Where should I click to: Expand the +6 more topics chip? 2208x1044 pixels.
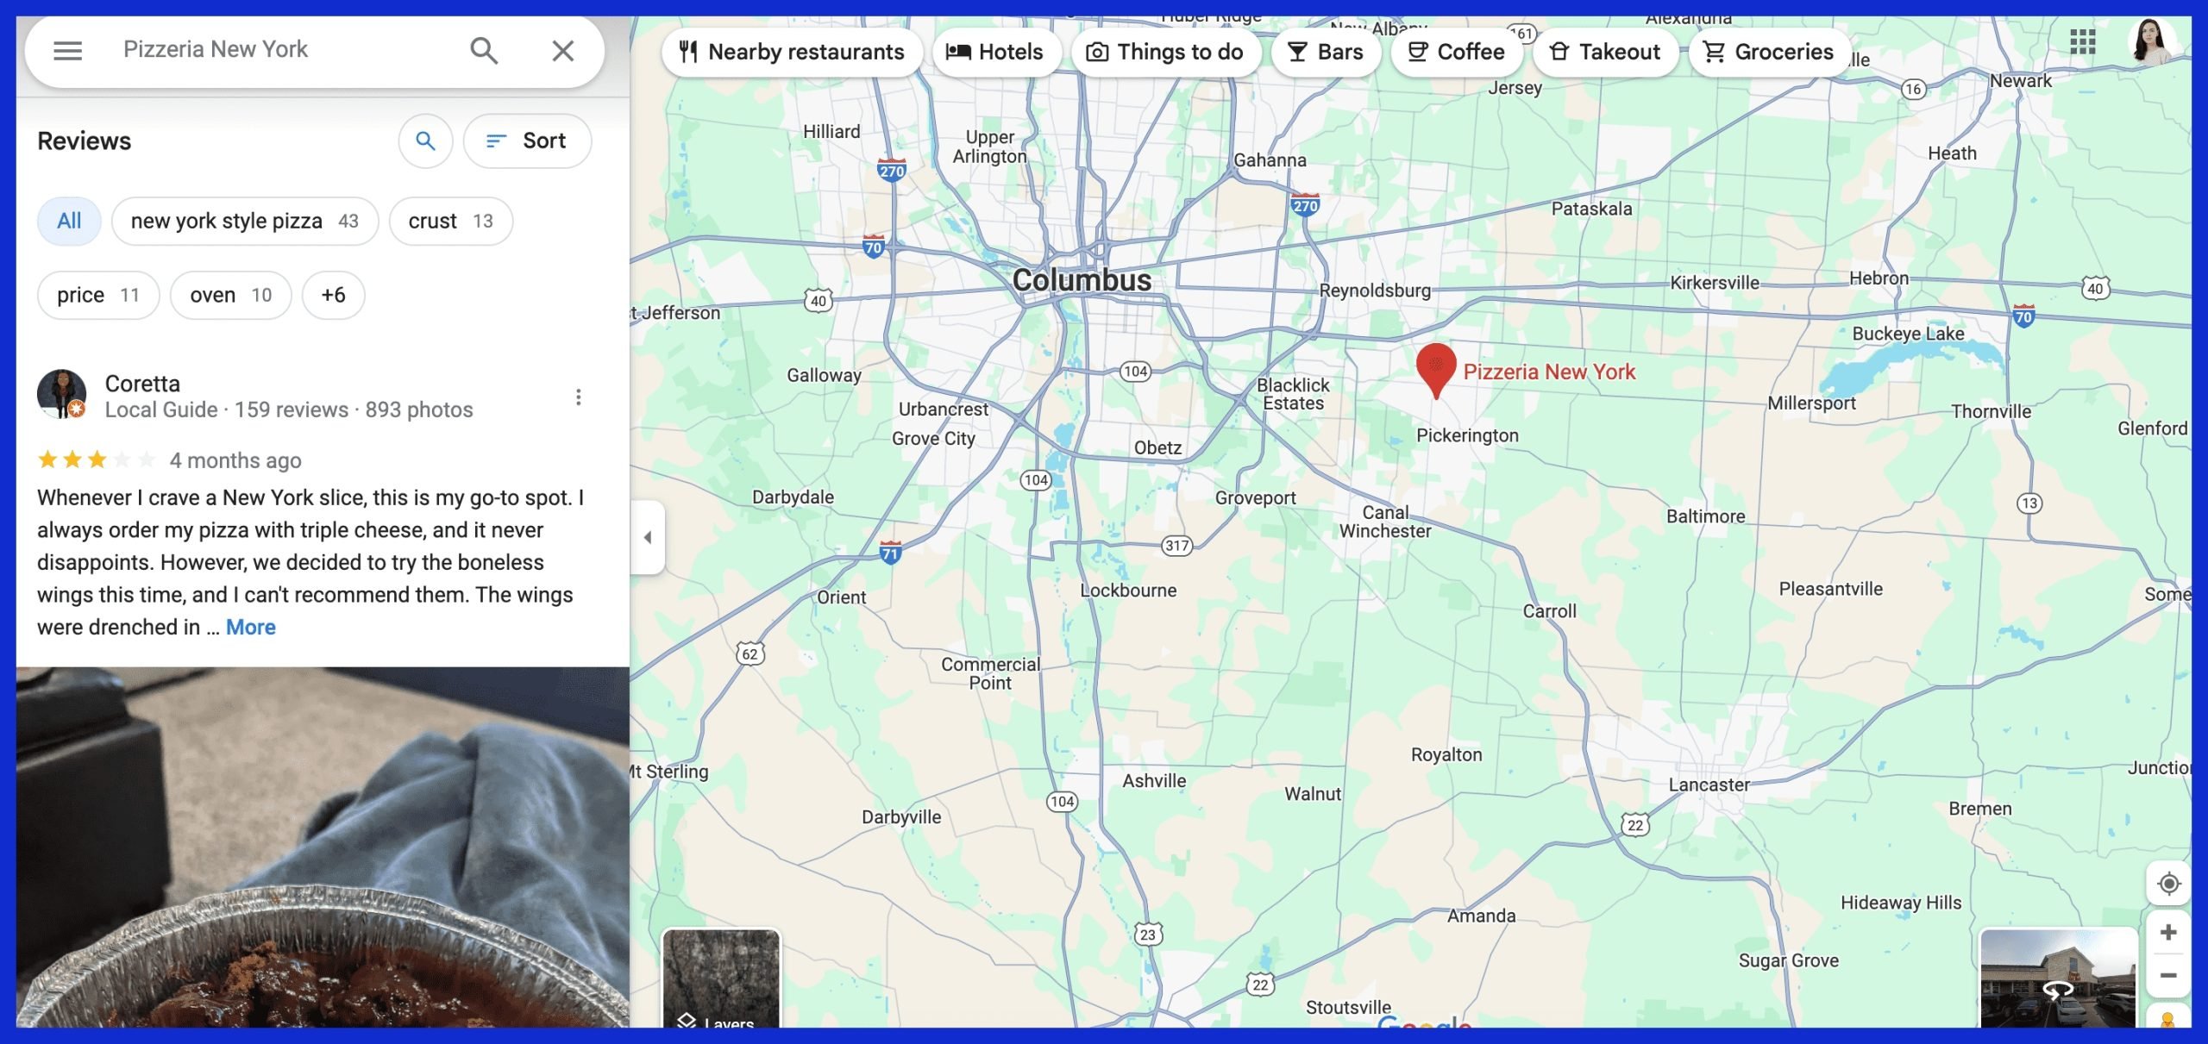(333, 295)
